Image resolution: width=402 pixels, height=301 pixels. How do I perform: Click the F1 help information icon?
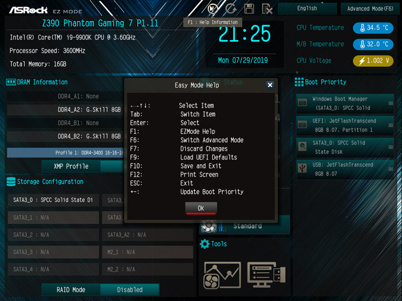coord(213,9)
